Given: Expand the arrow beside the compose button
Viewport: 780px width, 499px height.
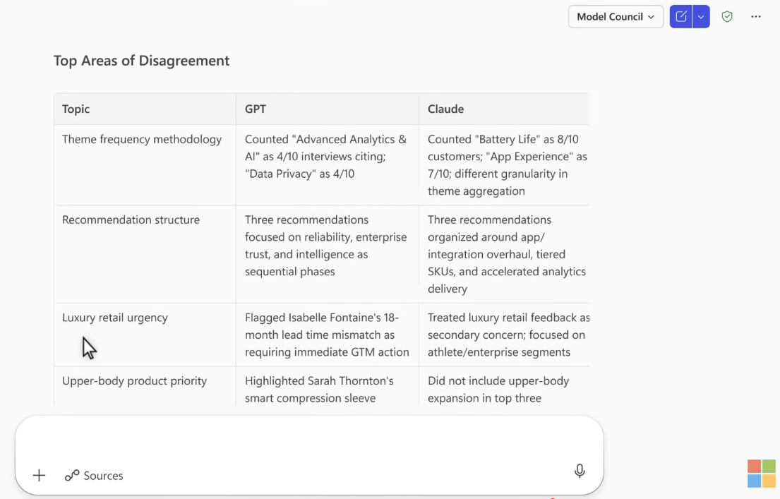Looking at the screenshot, I should tap(701, 17).
